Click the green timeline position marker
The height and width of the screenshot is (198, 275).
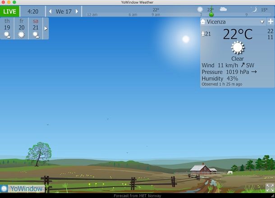211,14
